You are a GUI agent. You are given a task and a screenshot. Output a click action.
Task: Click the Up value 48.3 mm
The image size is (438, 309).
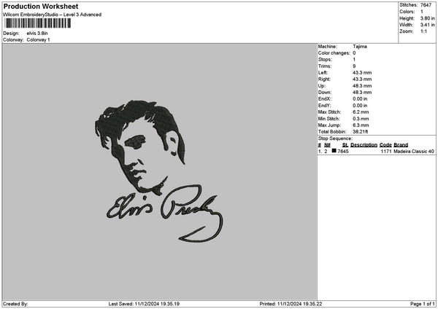click(362, 86)
